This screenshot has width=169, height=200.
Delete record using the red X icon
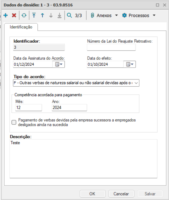coord(14,15)
